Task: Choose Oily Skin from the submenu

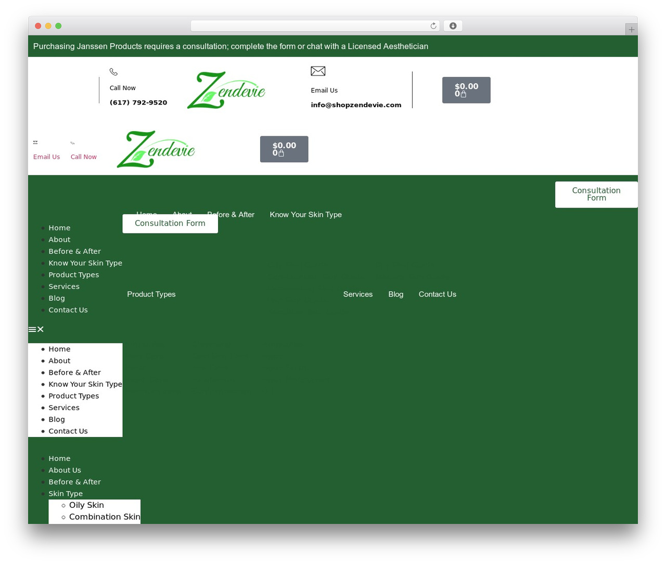Action: tap(86, 505)
